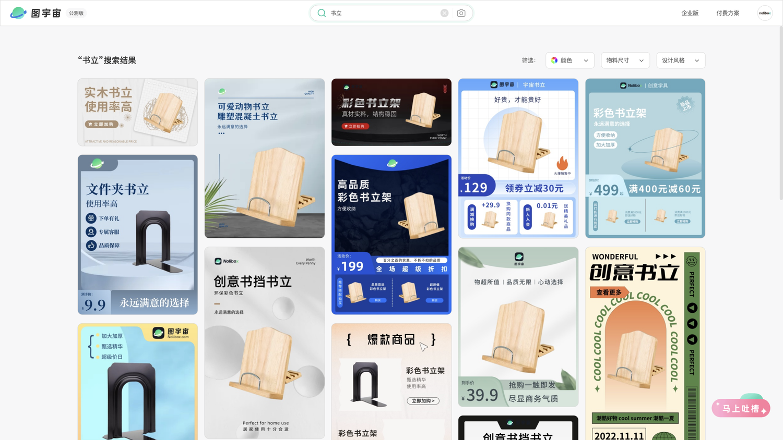Expand the 物料尺寸 filter dropdown
The image size is (783, 440).
(x=625, y=60)
